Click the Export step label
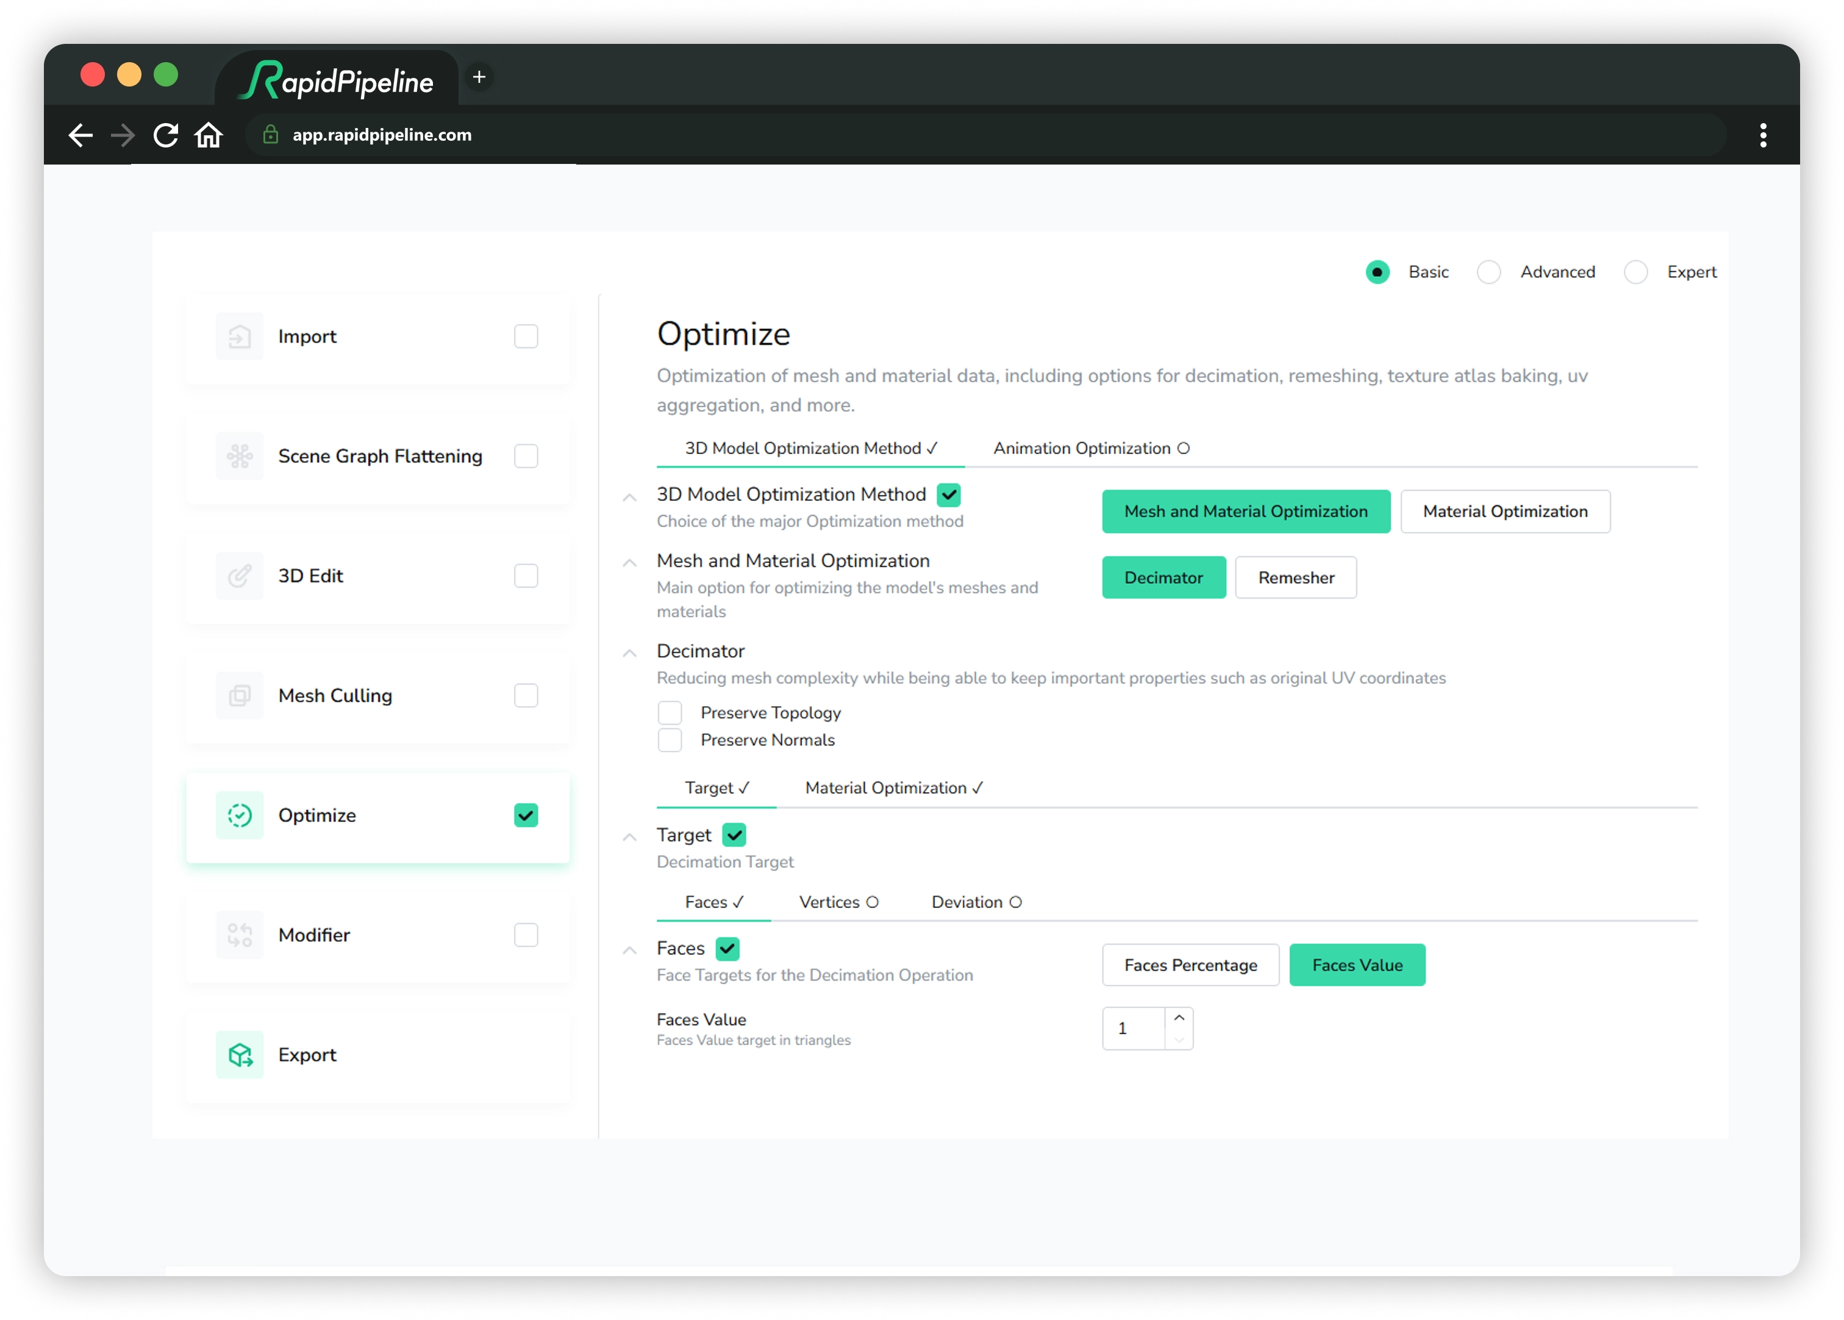This screenshot has height=1320, width=1844. click(x=307, y=1055)
